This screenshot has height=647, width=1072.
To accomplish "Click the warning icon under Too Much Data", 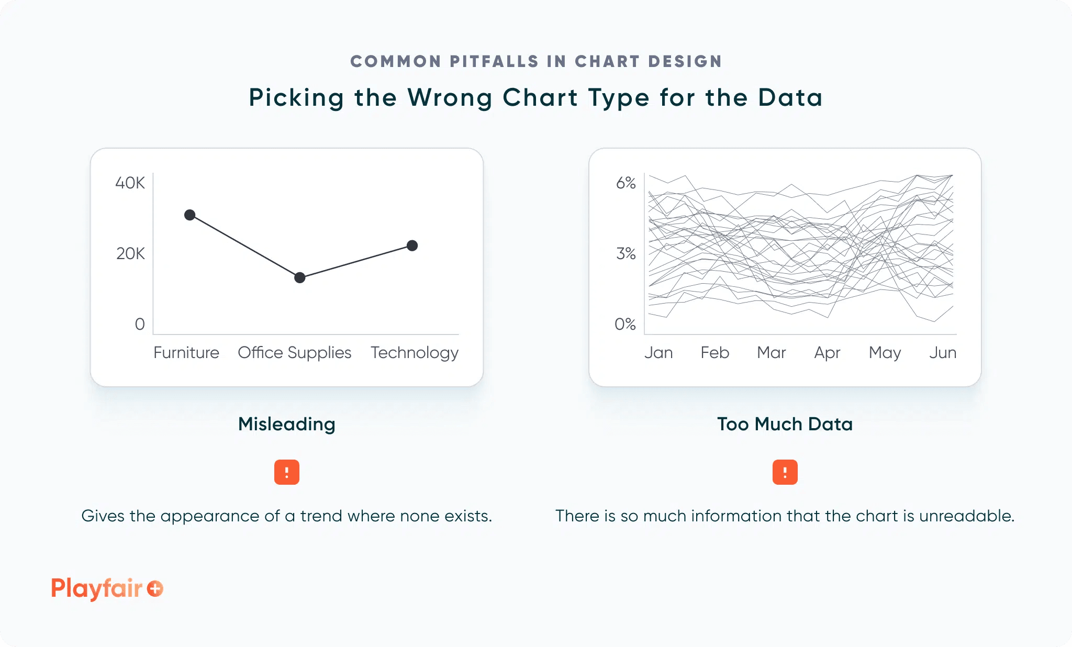I will (785, 472).
